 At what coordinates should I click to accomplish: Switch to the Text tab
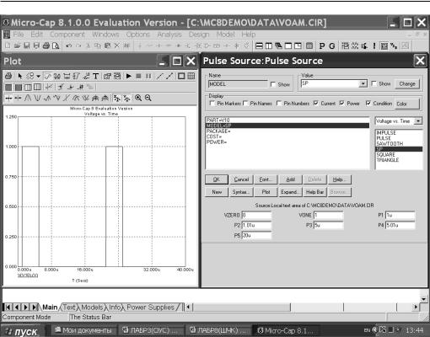69,308
